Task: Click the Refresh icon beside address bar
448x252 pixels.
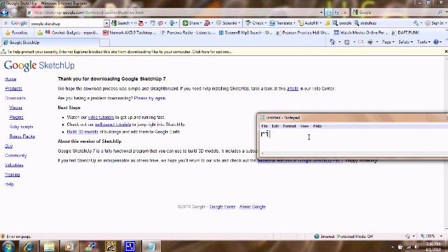Action: [337, 13]
